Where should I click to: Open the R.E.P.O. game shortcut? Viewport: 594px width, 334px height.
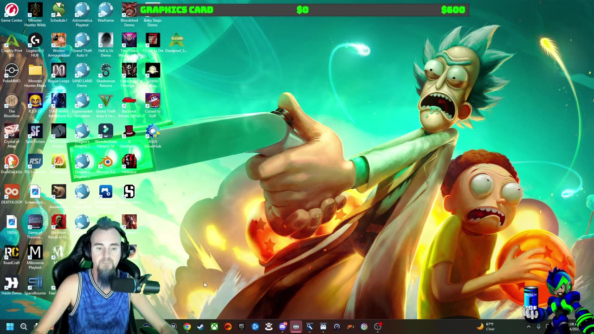pos(35,103)
